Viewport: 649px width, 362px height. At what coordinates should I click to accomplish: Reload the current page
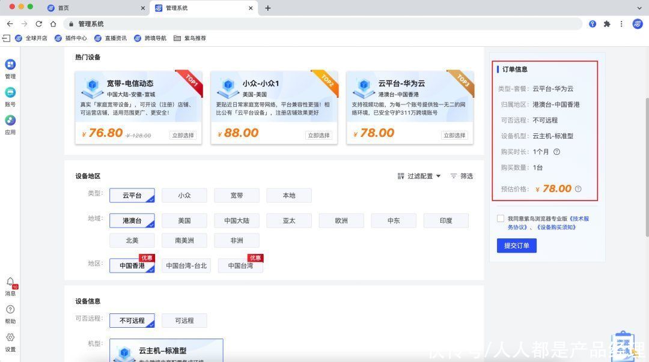pyautogui.click(x=39, y=24)
